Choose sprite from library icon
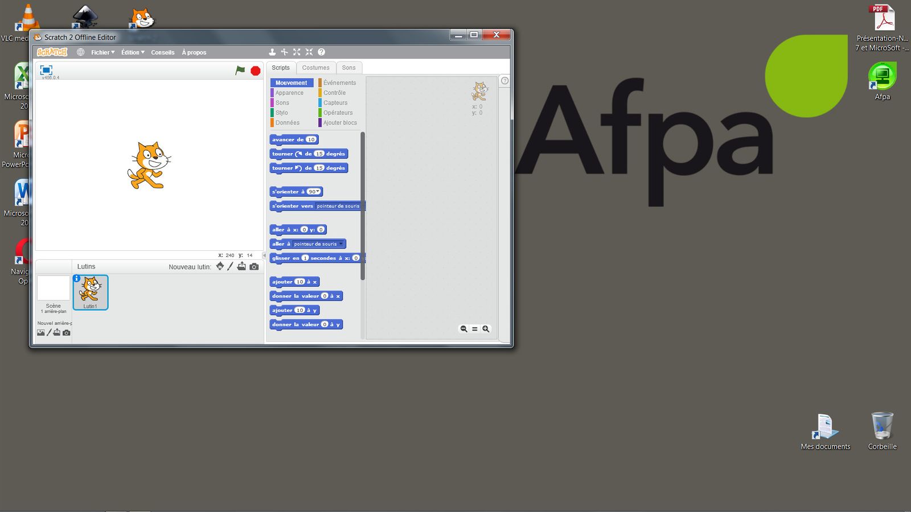Image resolution: width=911 pixels, height=512 pixels. pyautogui.click(x=220, y=266)
